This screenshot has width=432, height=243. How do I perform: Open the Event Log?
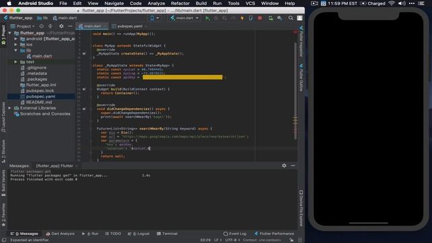point(235,234)
